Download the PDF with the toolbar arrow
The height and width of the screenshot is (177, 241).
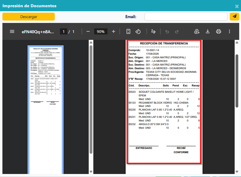point(208,31)
